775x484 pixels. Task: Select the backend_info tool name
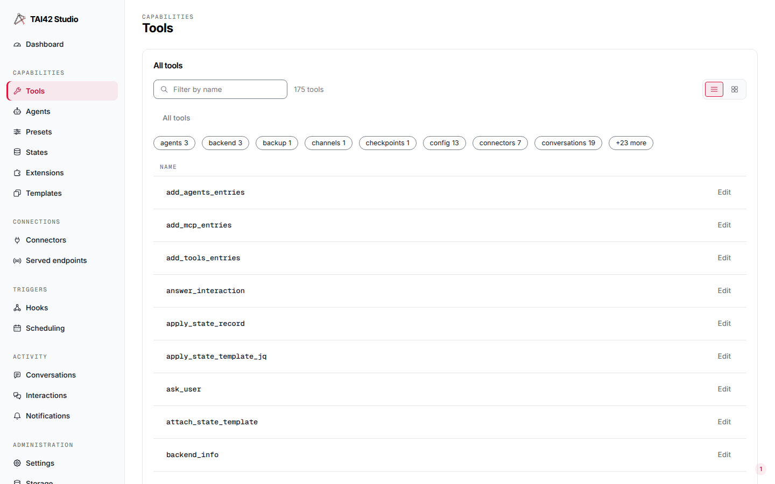(x=192, y=455)
